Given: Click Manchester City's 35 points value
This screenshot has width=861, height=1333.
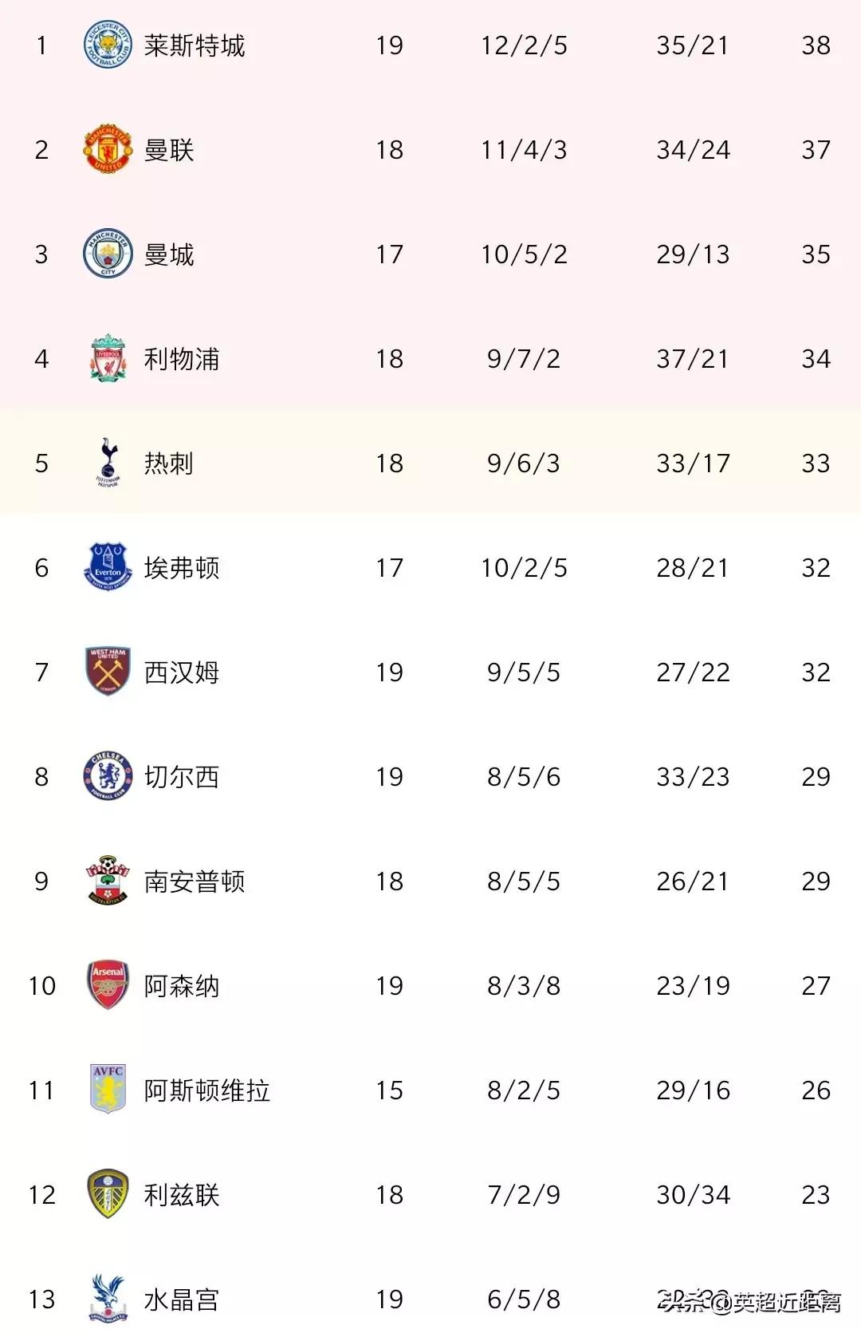Looking at the screenshot, I should (816, 254).
